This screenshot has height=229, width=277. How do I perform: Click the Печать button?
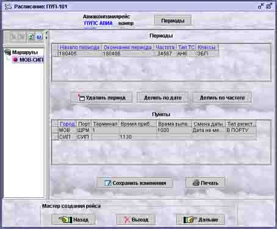click(x=205, y=183)
